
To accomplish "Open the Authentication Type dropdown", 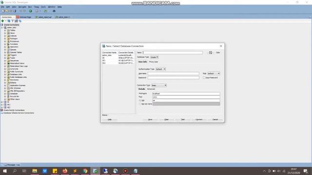I will click(x=160, y=69).
